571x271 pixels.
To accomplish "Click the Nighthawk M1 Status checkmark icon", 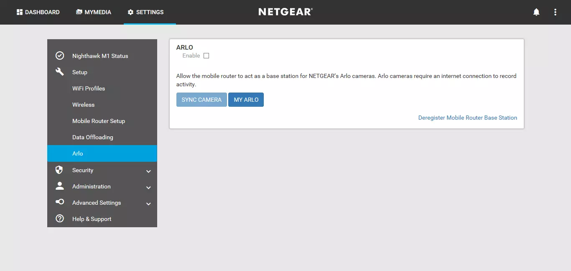I will [60, 55].
